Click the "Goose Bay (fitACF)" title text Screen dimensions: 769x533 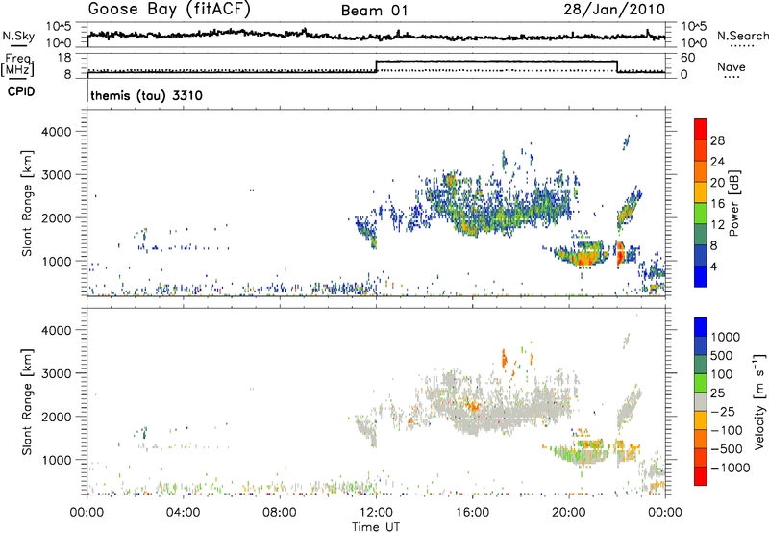(169, 10)
